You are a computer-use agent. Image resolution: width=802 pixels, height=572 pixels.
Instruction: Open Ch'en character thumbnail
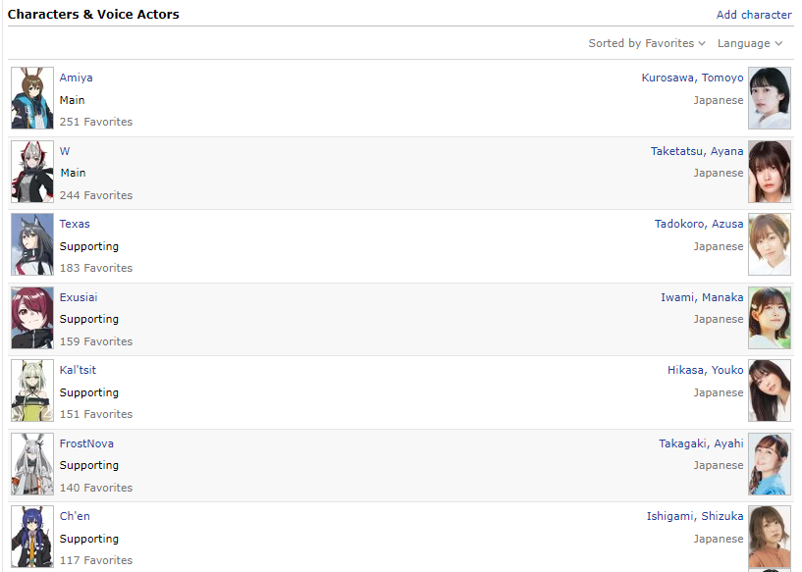pyautogui.click(x=32, y=537)
